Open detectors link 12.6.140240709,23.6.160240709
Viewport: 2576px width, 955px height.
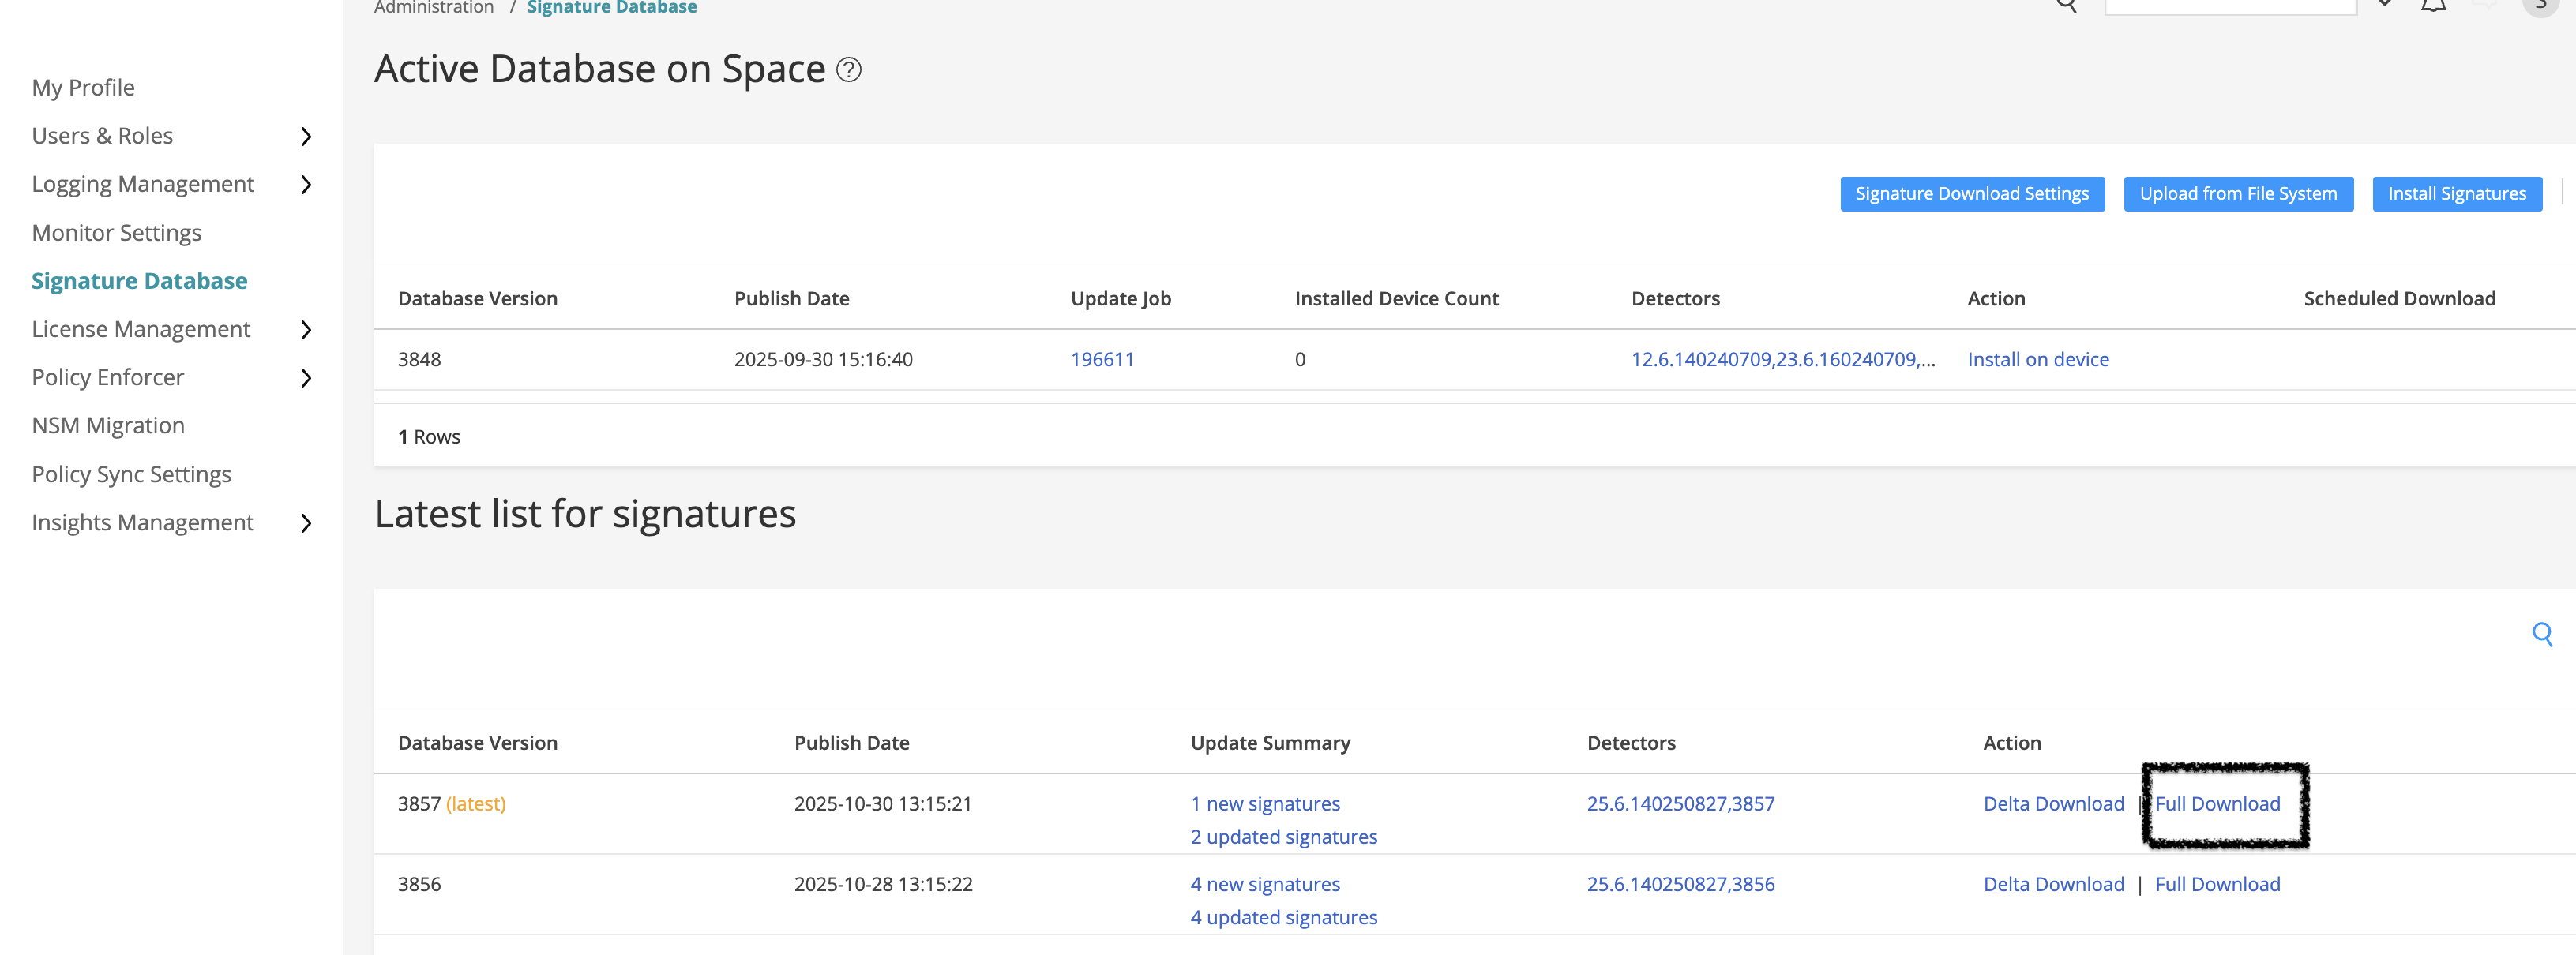(1782, 360)
